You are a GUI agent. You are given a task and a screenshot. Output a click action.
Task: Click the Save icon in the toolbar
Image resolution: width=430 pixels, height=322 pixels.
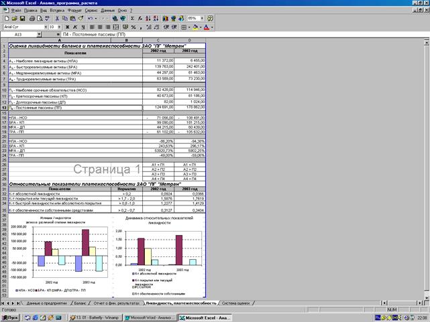tap(21, 19)
